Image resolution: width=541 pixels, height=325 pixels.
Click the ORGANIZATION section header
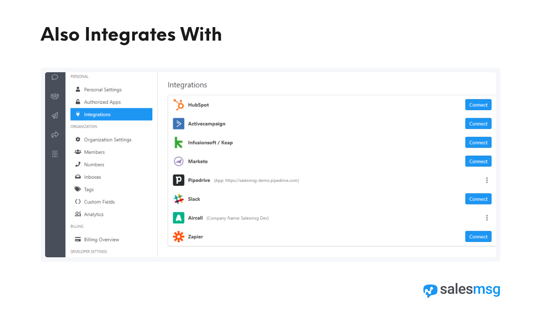point(84,127)
